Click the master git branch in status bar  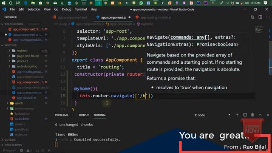(10, 150)
